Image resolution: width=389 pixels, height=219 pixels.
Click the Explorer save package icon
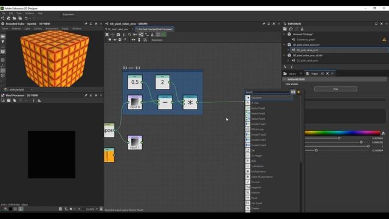pyautogui.click(x=285, y=29)
